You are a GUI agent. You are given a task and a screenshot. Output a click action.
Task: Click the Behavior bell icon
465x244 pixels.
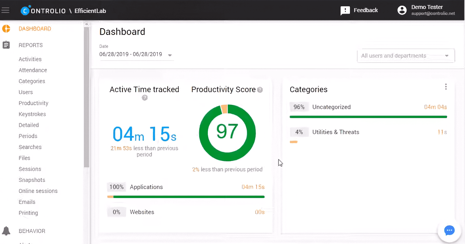(x=6, y=231)
